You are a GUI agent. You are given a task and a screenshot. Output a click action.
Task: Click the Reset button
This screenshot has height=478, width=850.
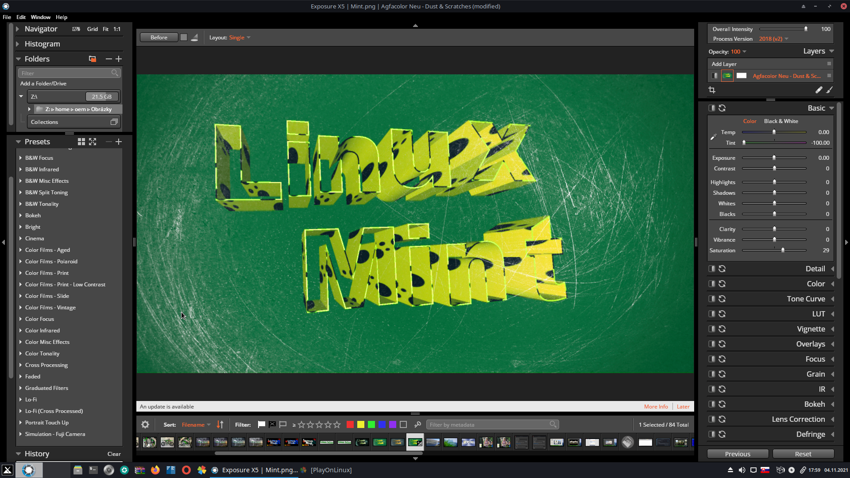[803, 454]
